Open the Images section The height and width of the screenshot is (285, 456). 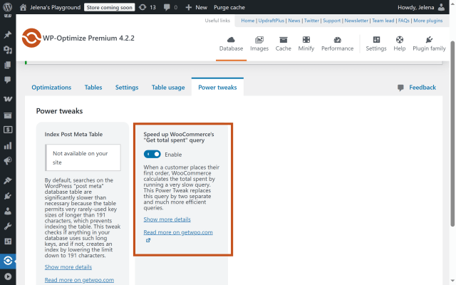259,44
